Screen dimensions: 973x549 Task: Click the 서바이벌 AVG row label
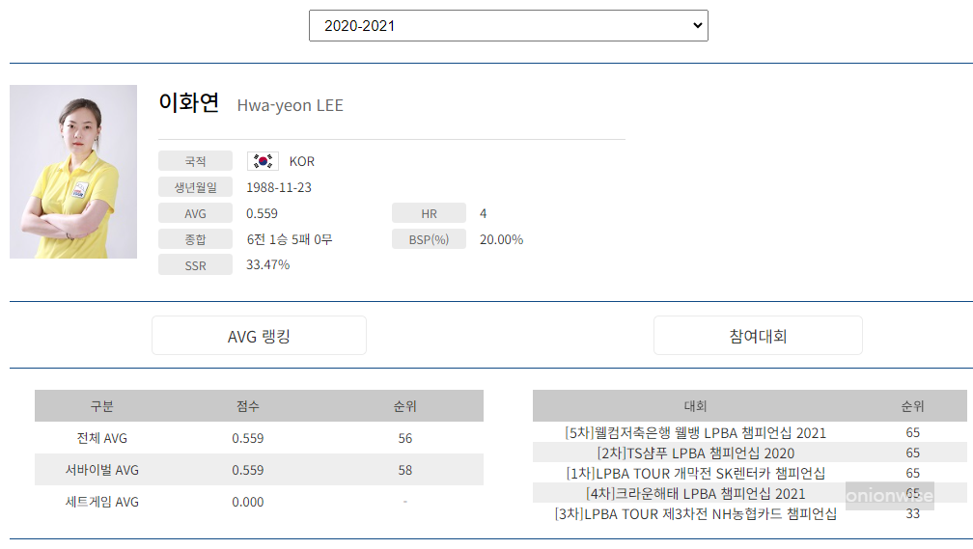[x=101, y=470]
